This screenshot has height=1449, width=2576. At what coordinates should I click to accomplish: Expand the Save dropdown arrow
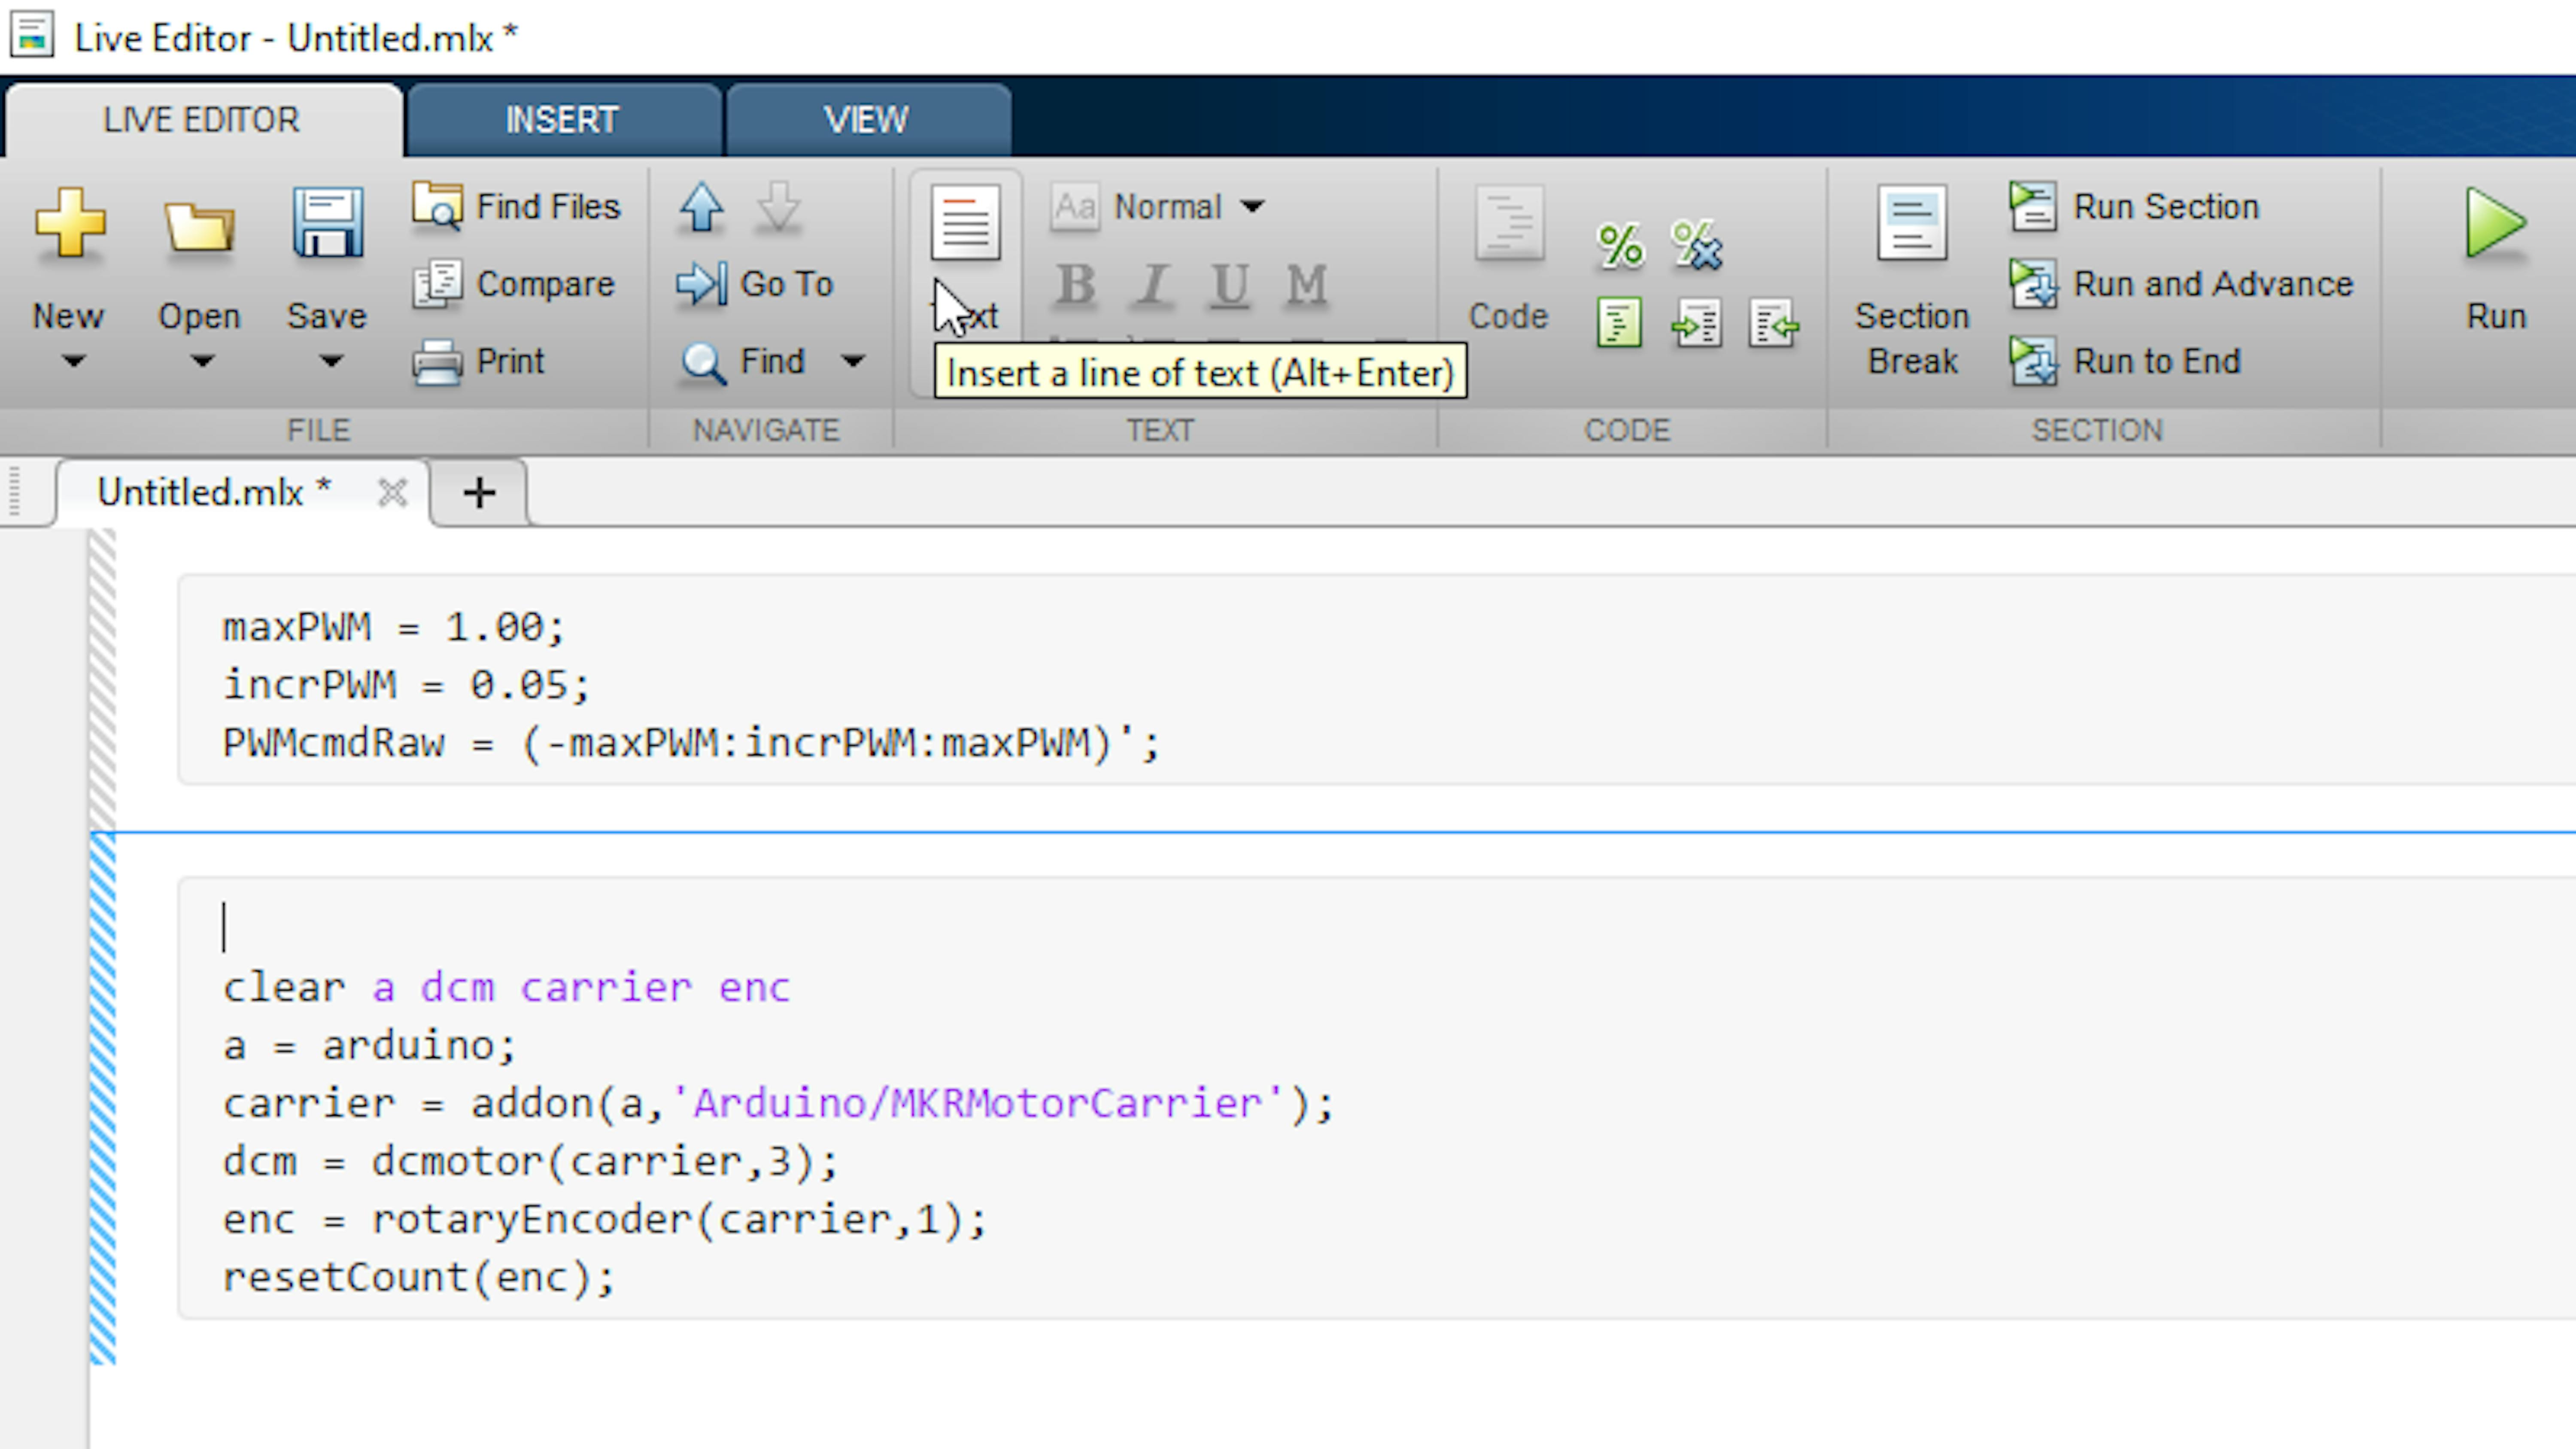(x=331, y=361)
